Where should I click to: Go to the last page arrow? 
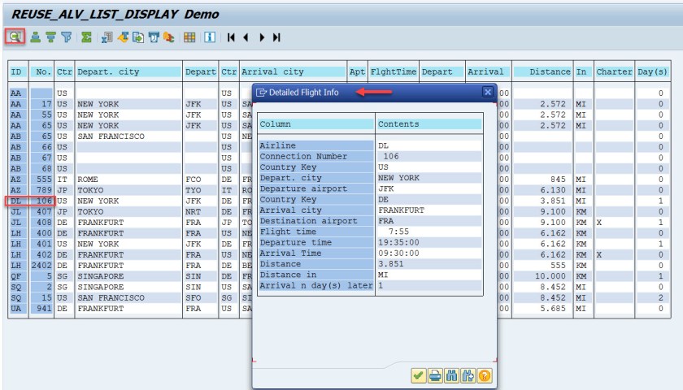(276, 37)
